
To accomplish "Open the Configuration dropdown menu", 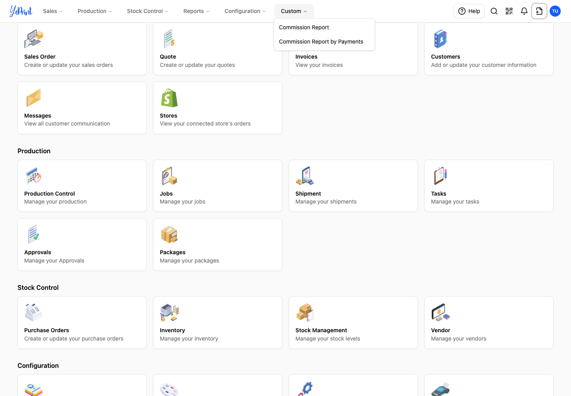I will click(x=245, y=11).
